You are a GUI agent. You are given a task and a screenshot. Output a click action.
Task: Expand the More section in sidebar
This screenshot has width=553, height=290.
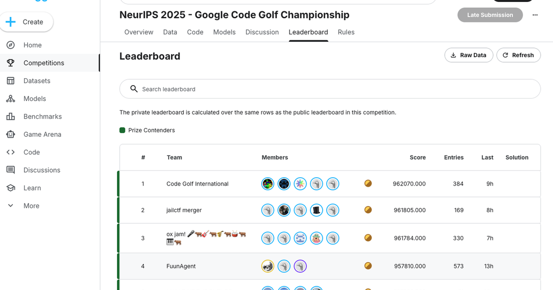[11, 206]
